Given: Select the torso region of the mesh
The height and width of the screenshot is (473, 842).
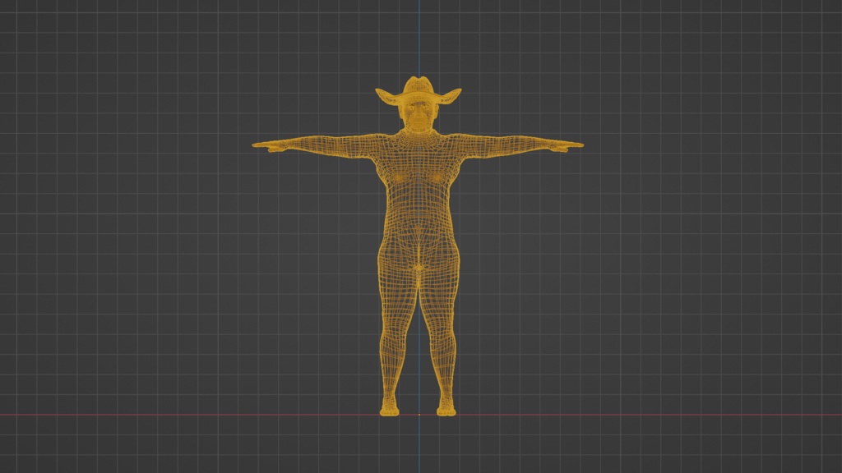Looking at the screenshot, I should click(419, 189).
